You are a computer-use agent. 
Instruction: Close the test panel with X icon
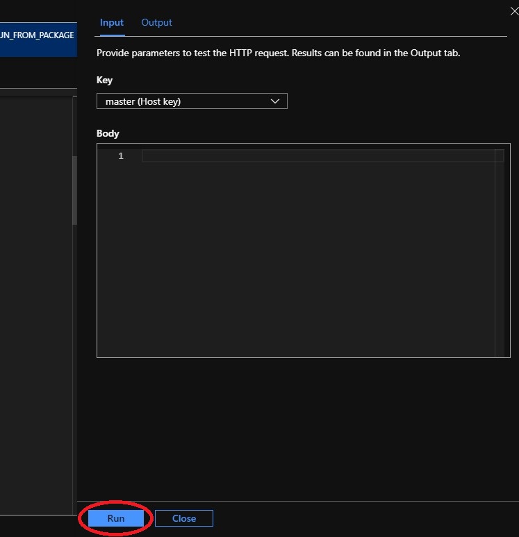[x=514, y=11]
